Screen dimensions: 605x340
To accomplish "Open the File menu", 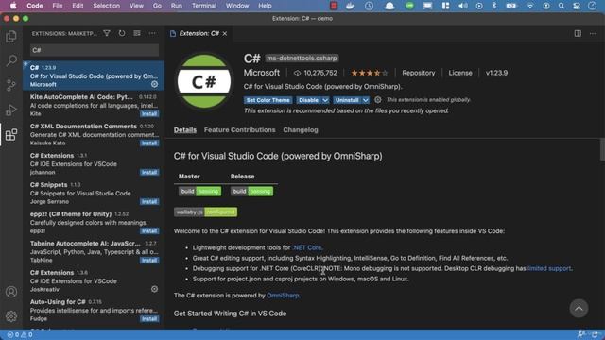I will [58, 6].
